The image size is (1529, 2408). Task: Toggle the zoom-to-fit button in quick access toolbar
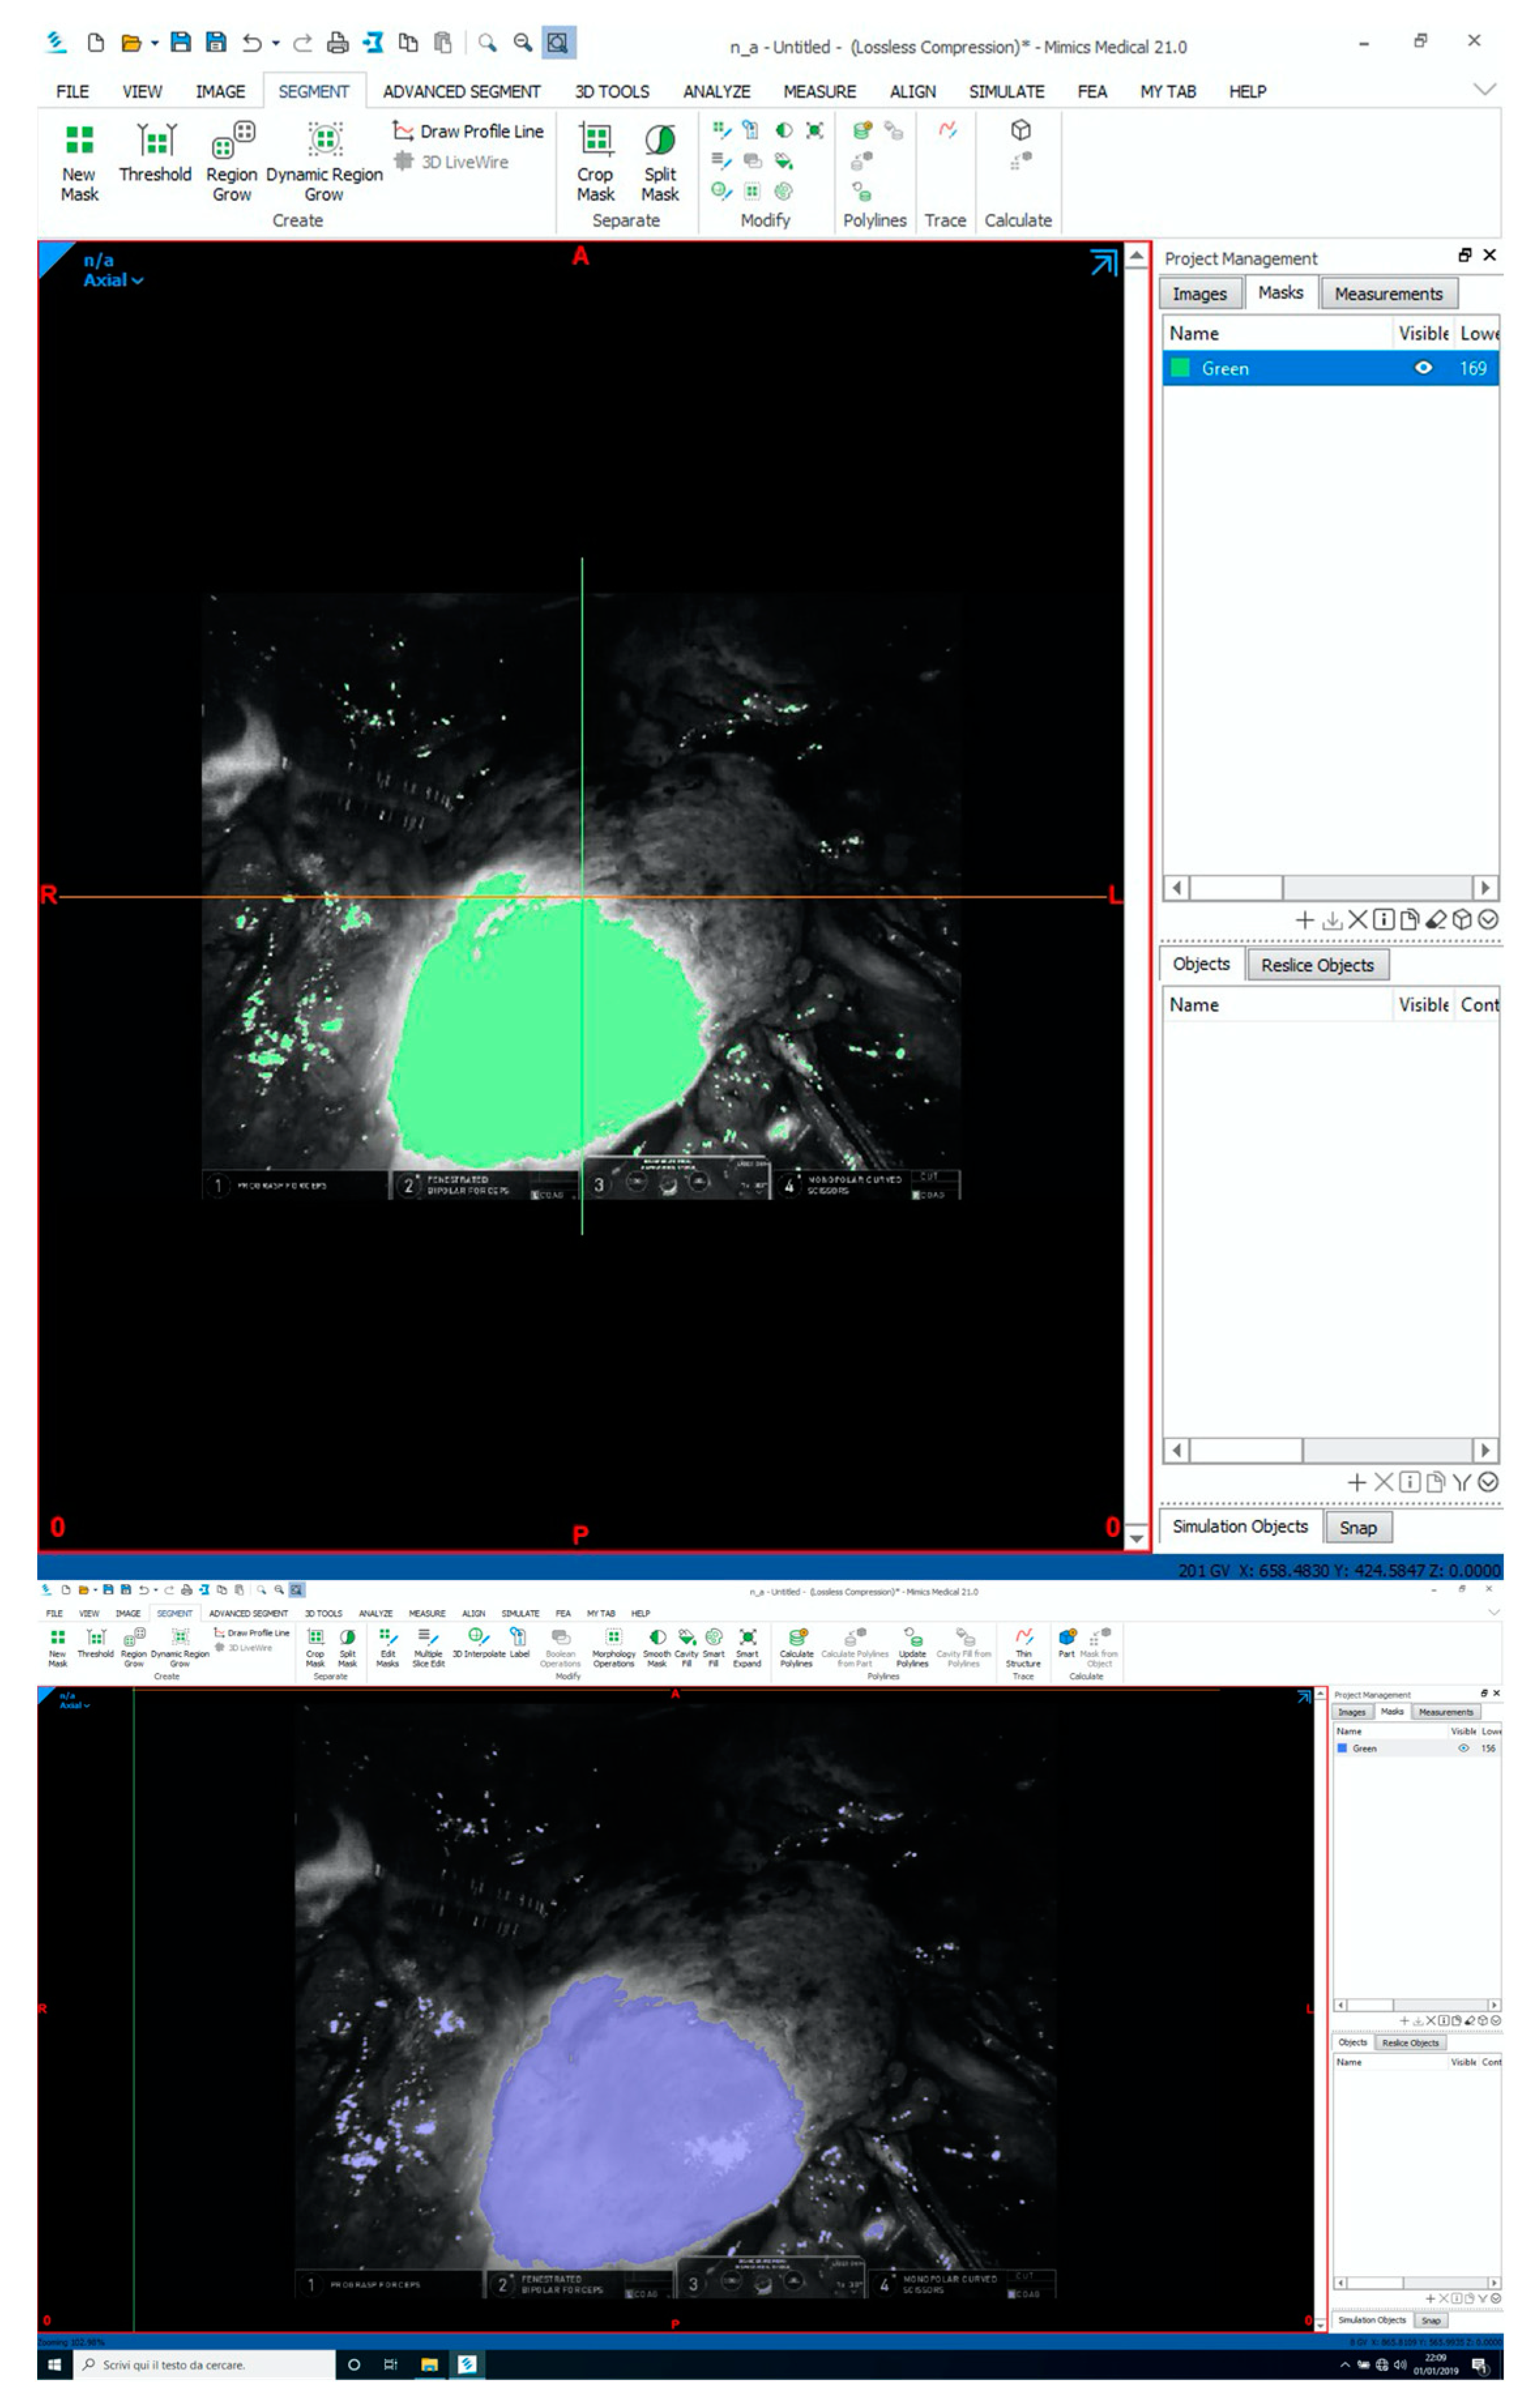pos(558,42)
